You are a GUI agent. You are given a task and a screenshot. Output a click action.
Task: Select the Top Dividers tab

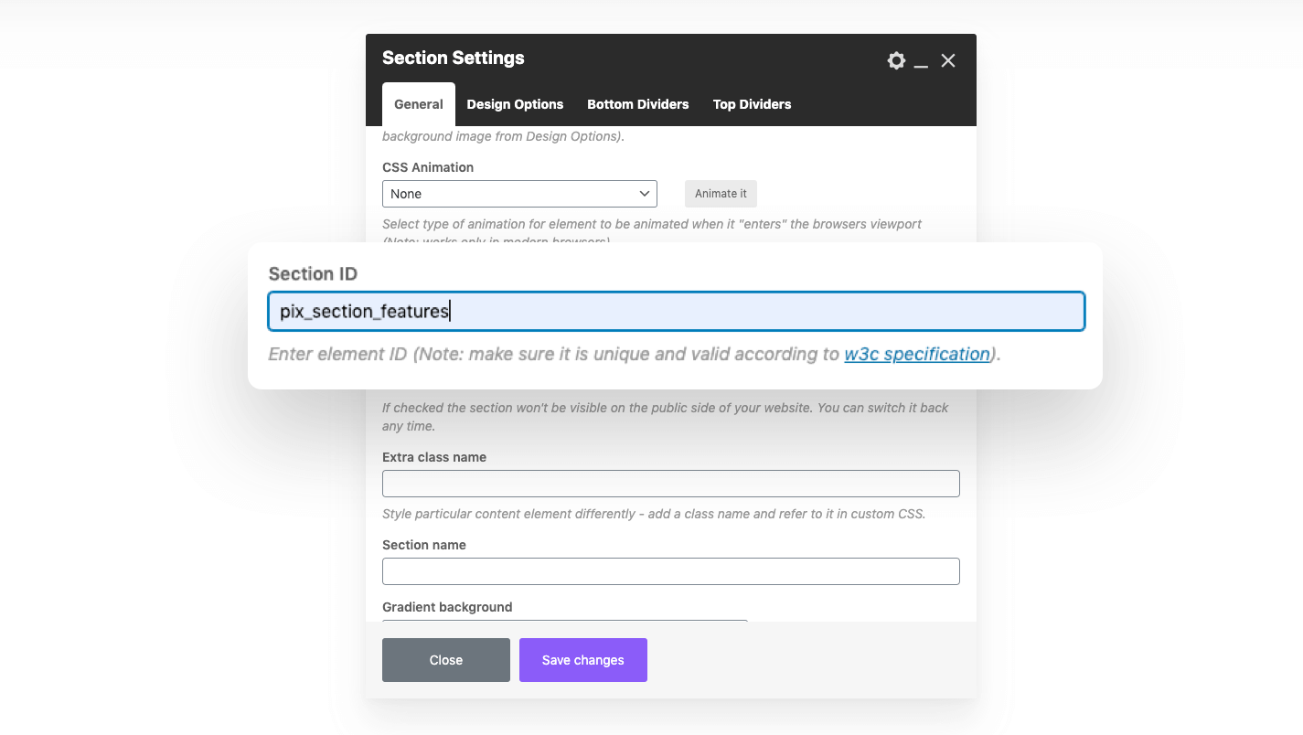[x=752, y=104]
